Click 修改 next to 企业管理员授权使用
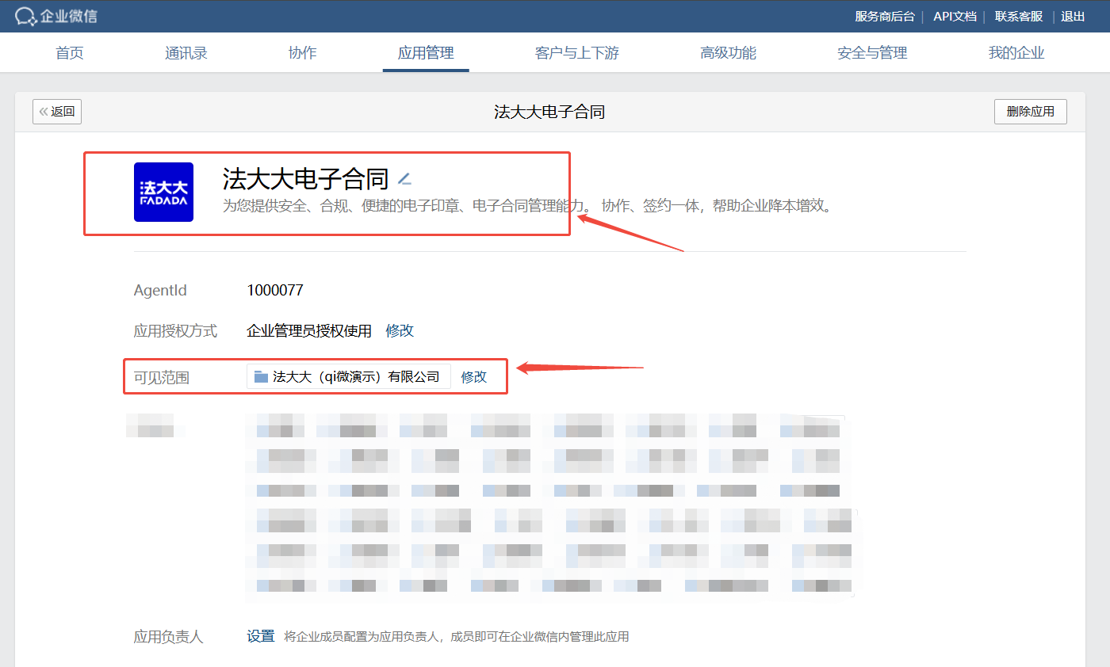 coord(400,330)
